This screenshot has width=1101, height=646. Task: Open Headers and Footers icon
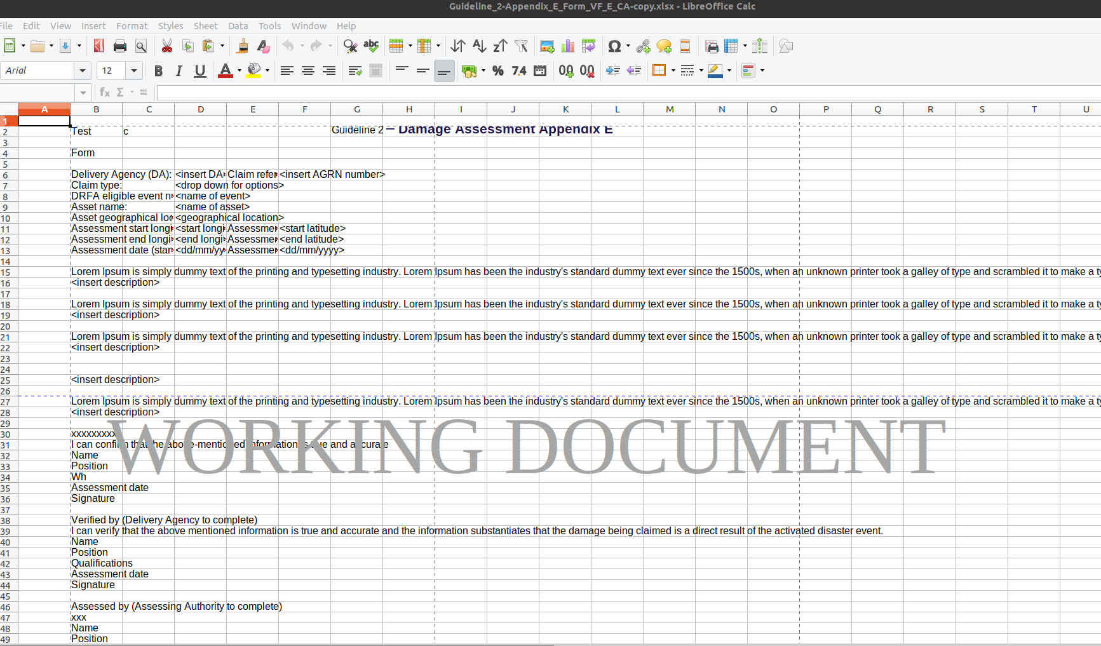(685, 46)
